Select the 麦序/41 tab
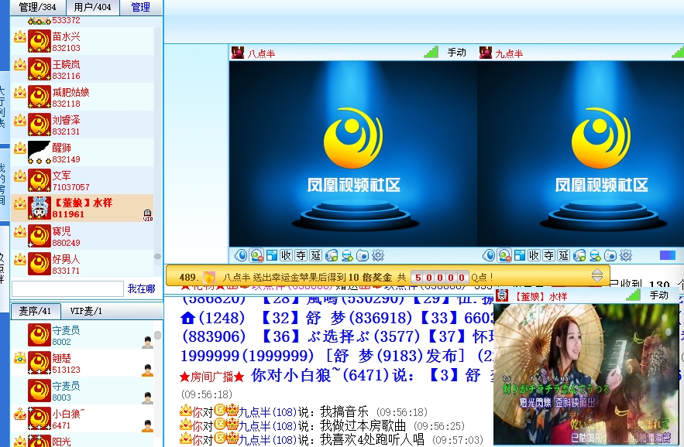 [x=36, y=311]
